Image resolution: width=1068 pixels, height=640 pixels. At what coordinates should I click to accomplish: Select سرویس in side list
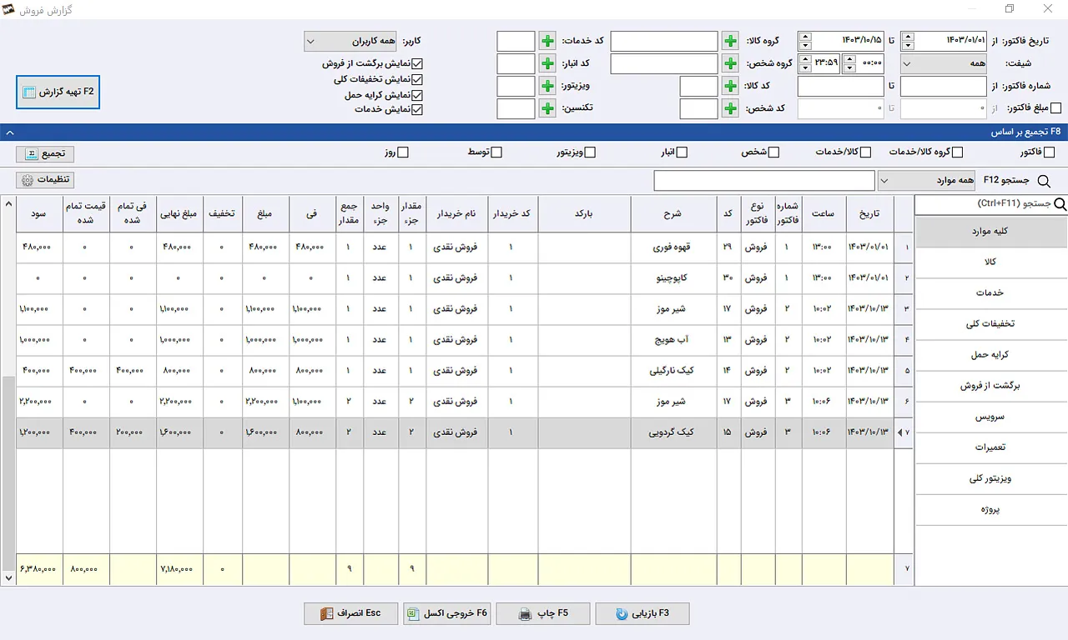(x=991, y=417)
